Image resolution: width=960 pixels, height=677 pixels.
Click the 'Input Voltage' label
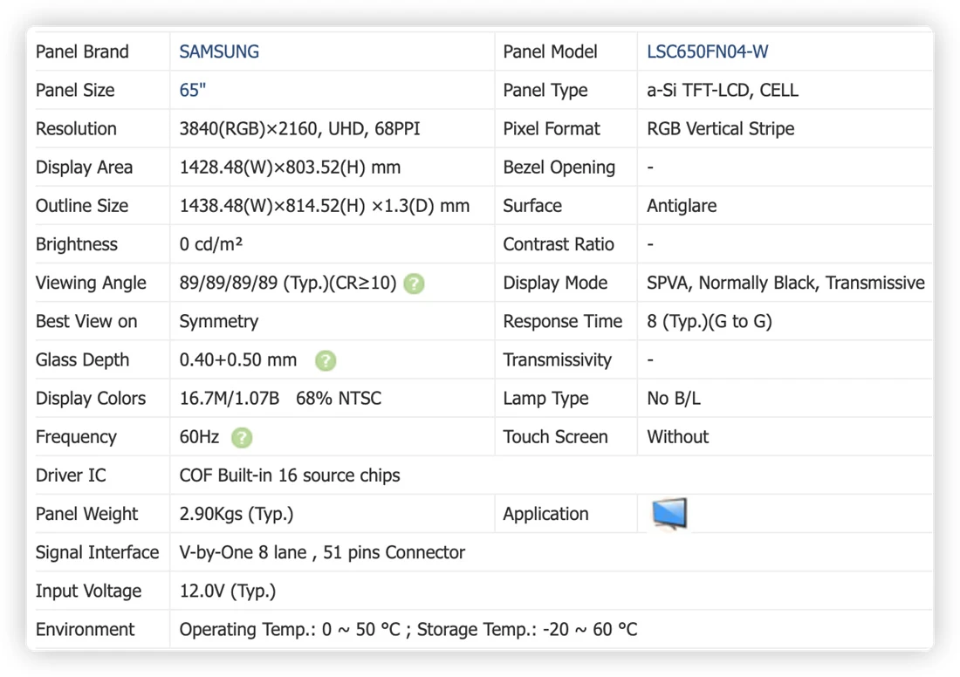pos(88,592)
